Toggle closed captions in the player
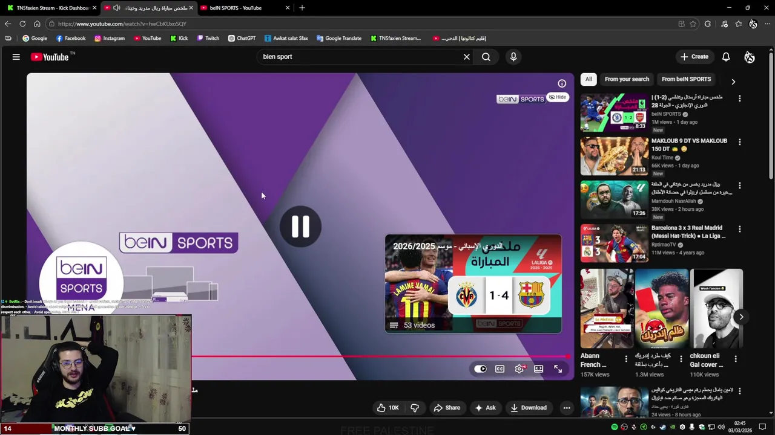Screen dimensions: 775x435 500,369
